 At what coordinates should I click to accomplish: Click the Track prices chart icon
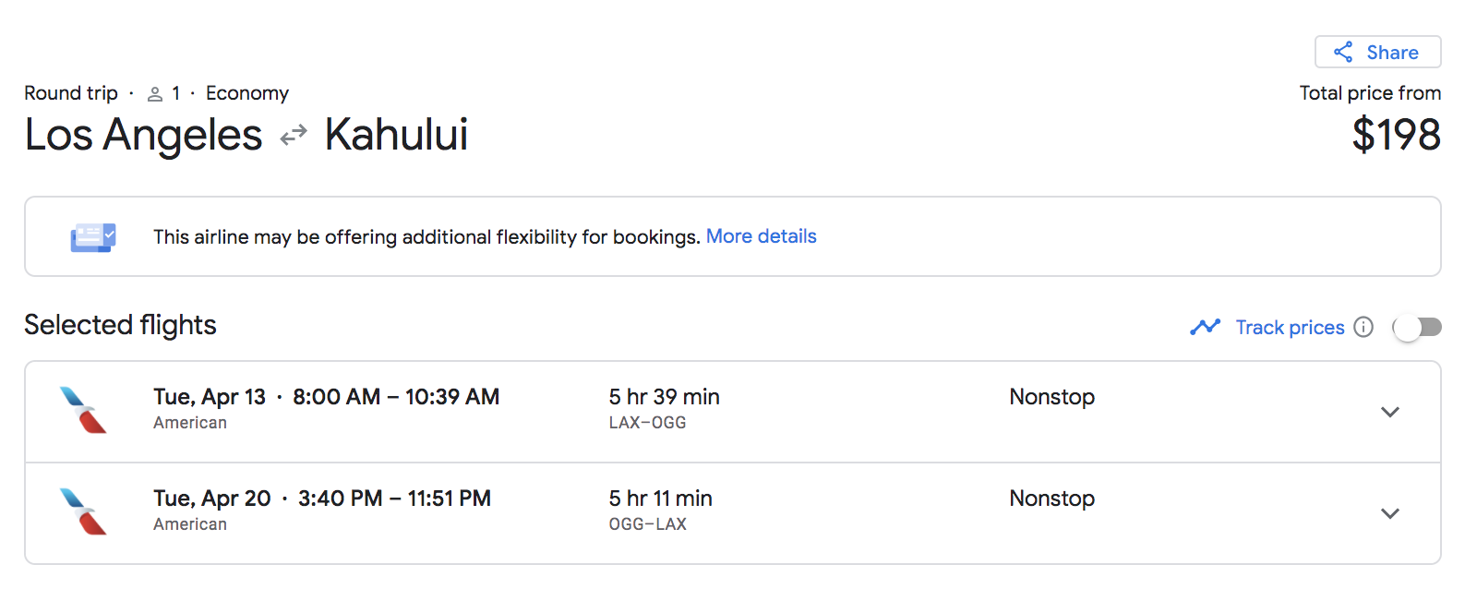[1205, 327]
